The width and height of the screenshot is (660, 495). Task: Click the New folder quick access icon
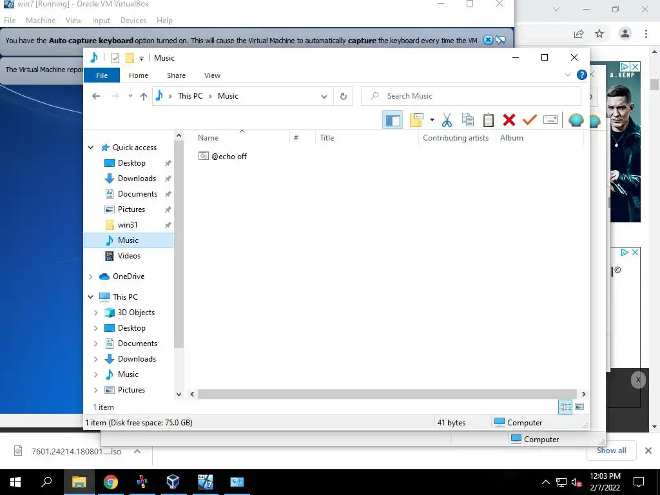click(130, 58)
